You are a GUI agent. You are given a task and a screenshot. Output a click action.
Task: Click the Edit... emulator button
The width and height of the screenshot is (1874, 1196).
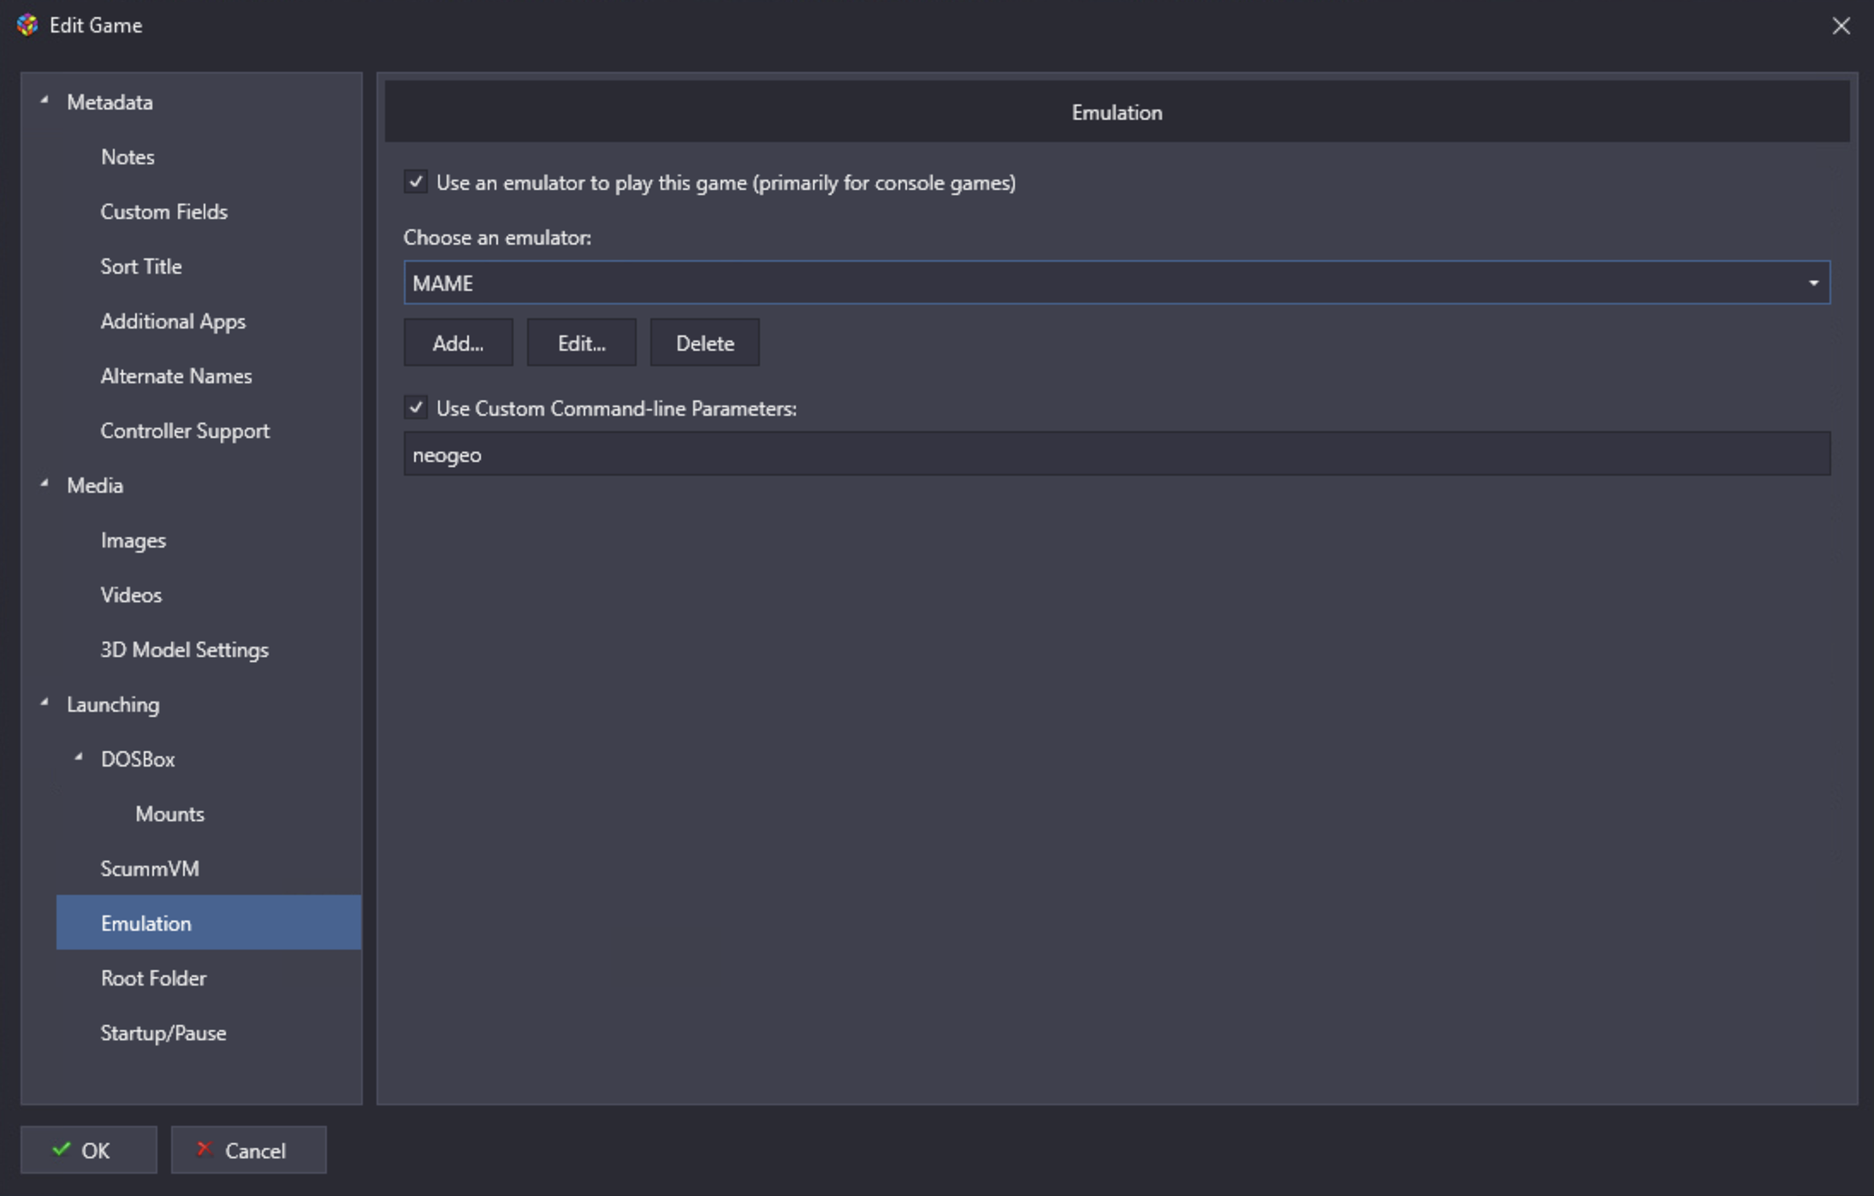point(582,343)
